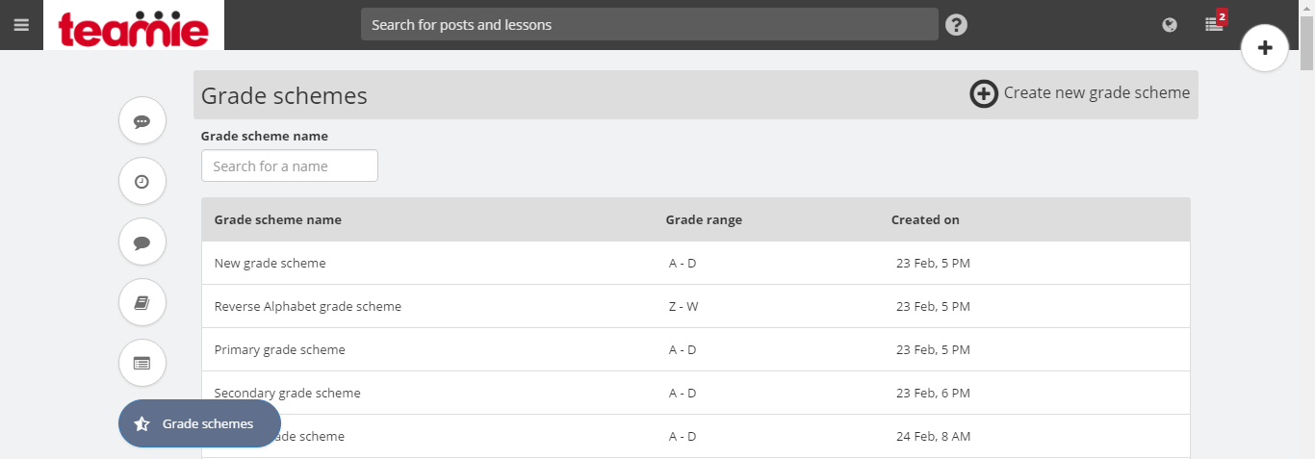Focus the posts and lessons search bar

[650, 24]
